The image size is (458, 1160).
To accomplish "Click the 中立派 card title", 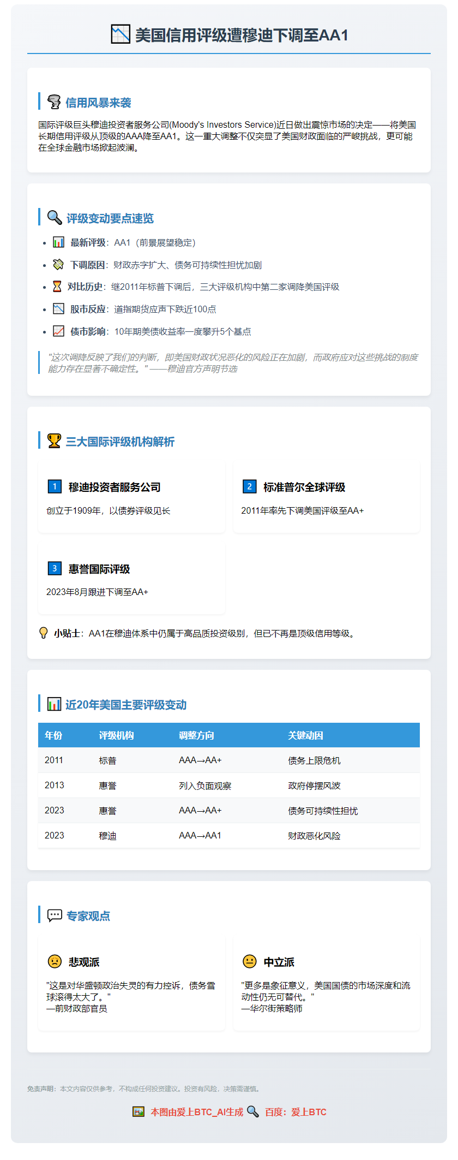I will coord(279,962).
